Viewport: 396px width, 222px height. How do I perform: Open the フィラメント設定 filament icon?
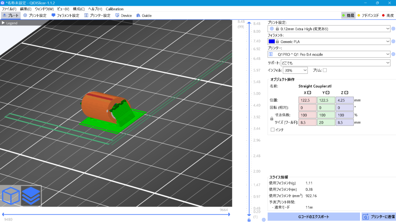[53, 15]
